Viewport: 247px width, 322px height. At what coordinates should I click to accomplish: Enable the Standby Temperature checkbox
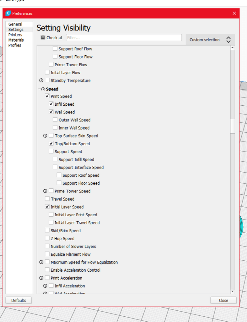point(47,80)
